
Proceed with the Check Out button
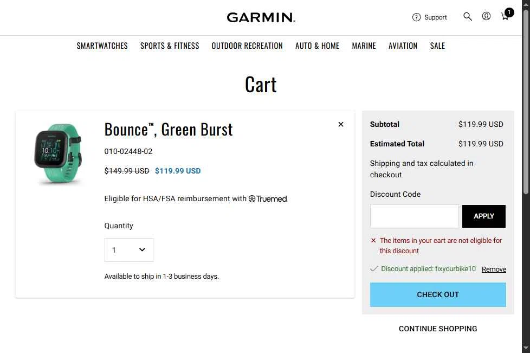pos(438,294)
